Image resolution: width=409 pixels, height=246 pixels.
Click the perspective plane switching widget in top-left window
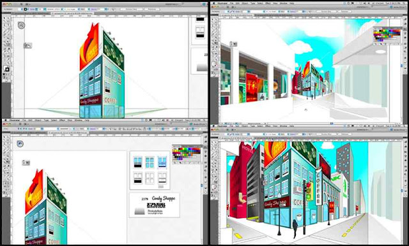21,25
